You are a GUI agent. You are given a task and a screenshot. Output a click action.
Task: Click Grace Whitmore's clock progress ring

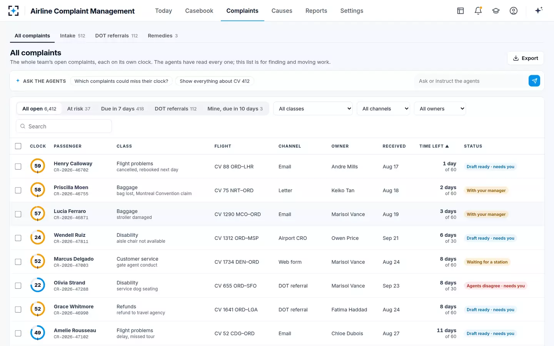tap(38, 309)
